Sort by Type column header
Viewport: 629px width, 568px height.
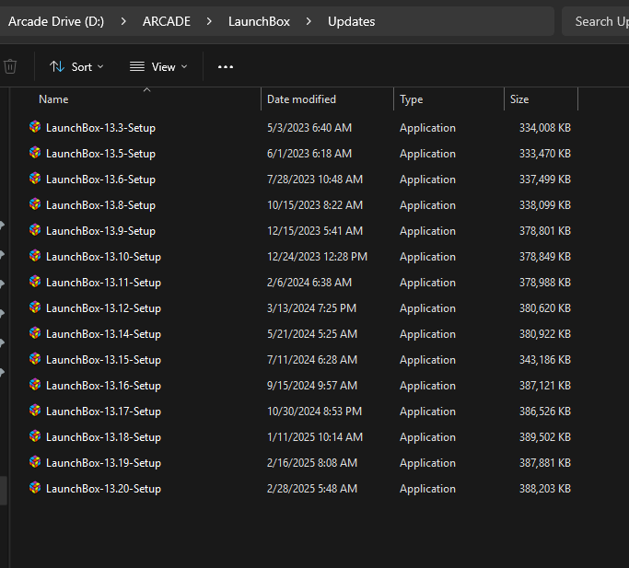[448, 99]
